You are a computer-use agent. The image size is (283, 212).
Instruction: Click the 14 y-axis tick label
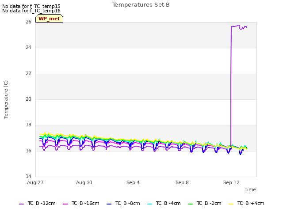28,176
